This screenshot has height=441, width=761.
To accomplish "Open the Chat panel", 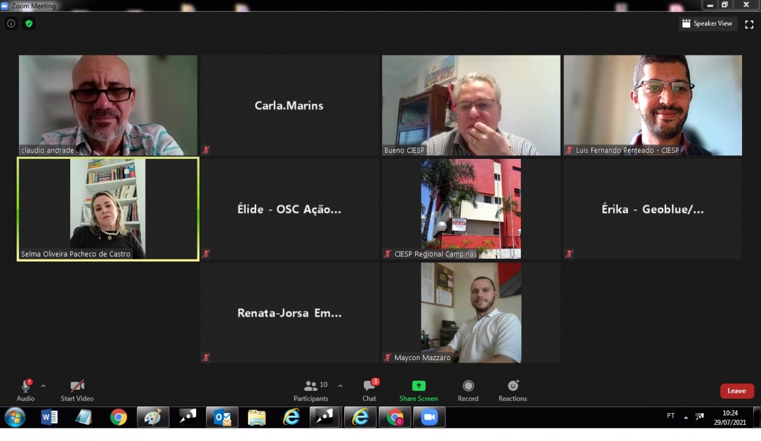I will [369, 390].
